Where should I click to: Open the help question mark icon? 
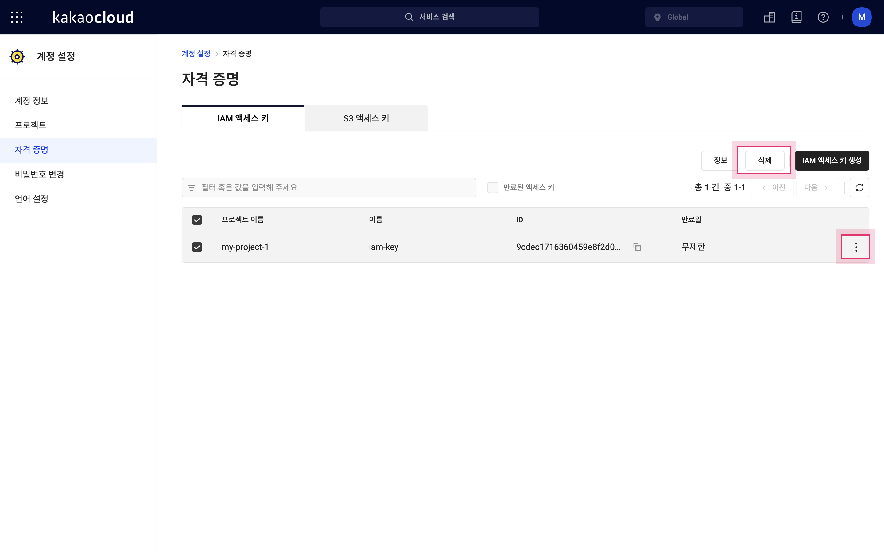[x=823, y=17]
